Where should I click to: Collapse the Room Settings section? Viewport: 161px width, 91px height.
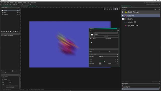click(2, 76)
